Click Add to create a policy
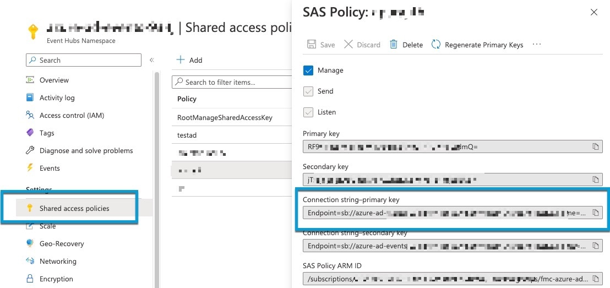 tap(189, 60)
